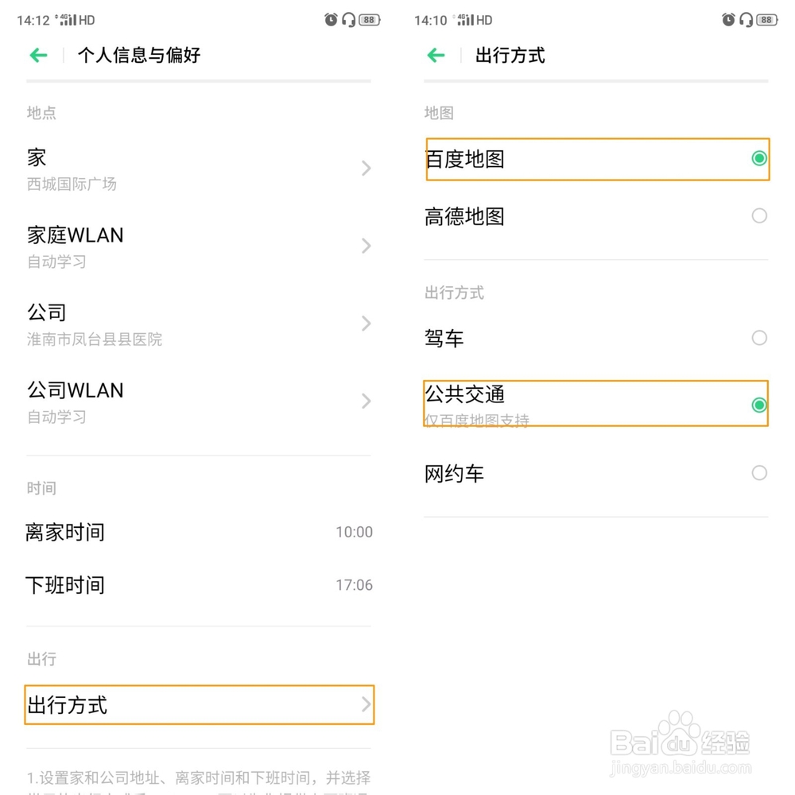Open the 家庭WLAN setting item

click(x=199, y=246)
